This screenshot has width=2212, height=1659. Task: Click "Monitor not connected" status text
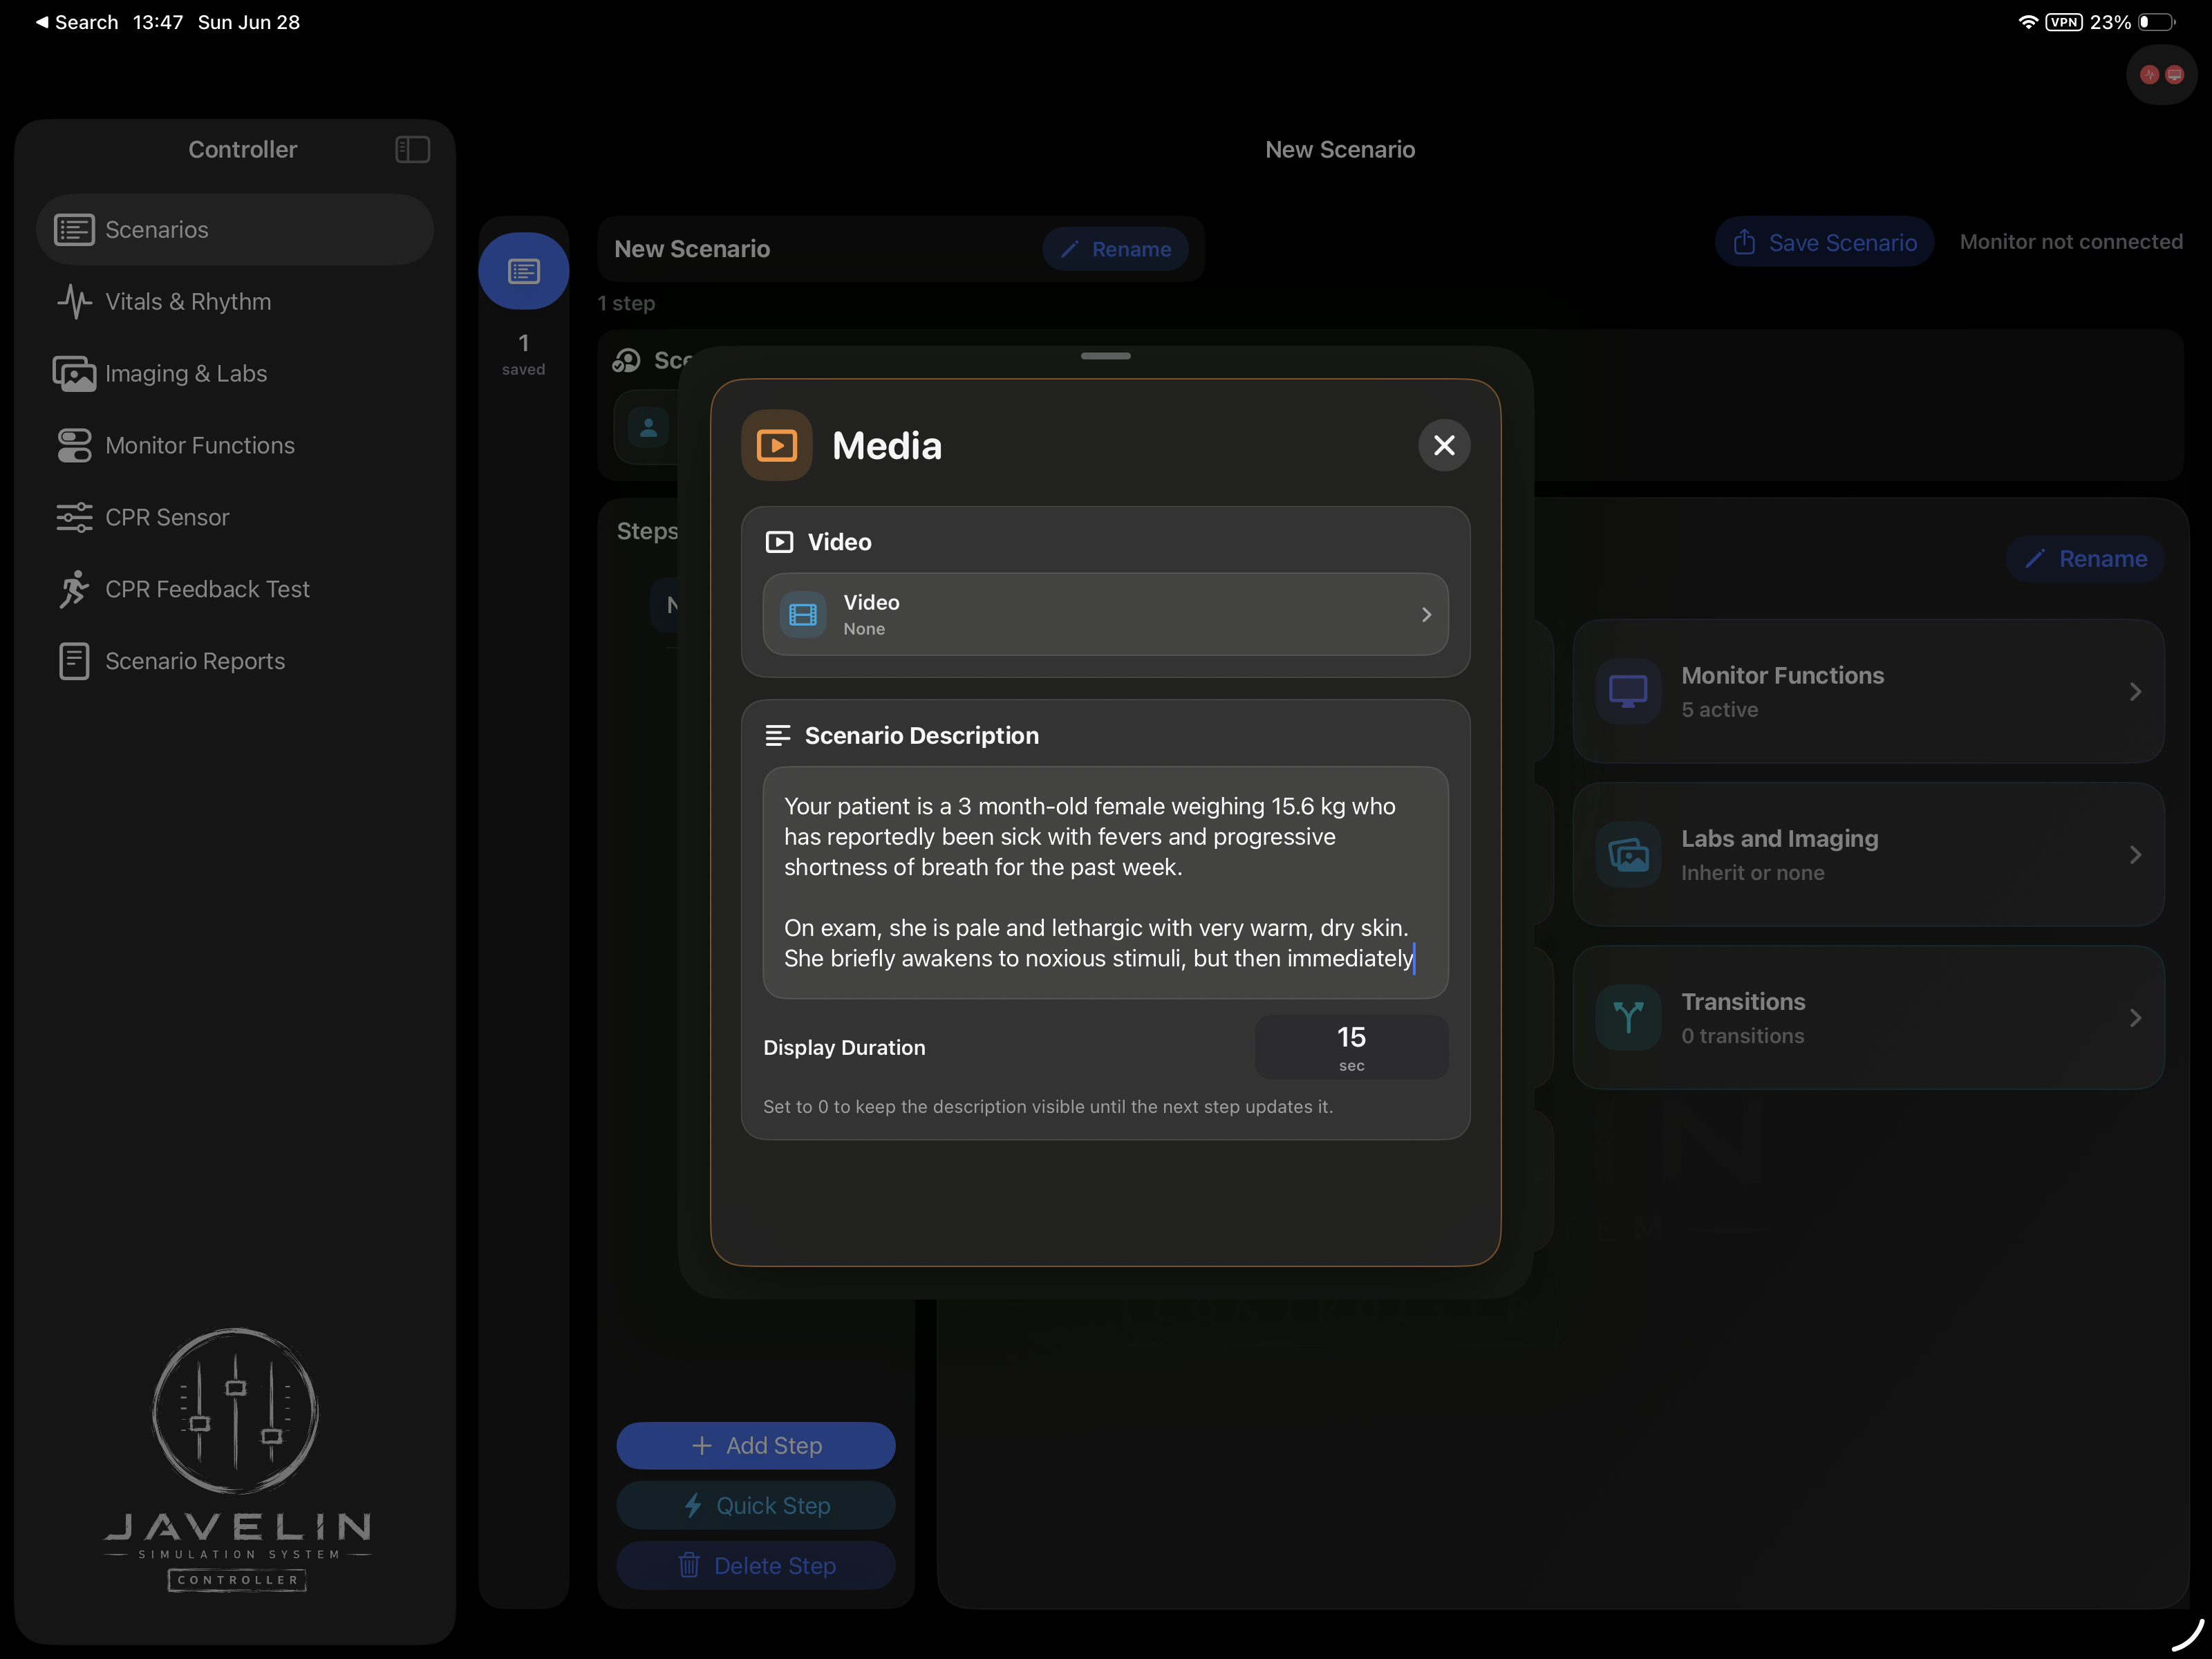pyautogui.click(x=2070, y=242)
